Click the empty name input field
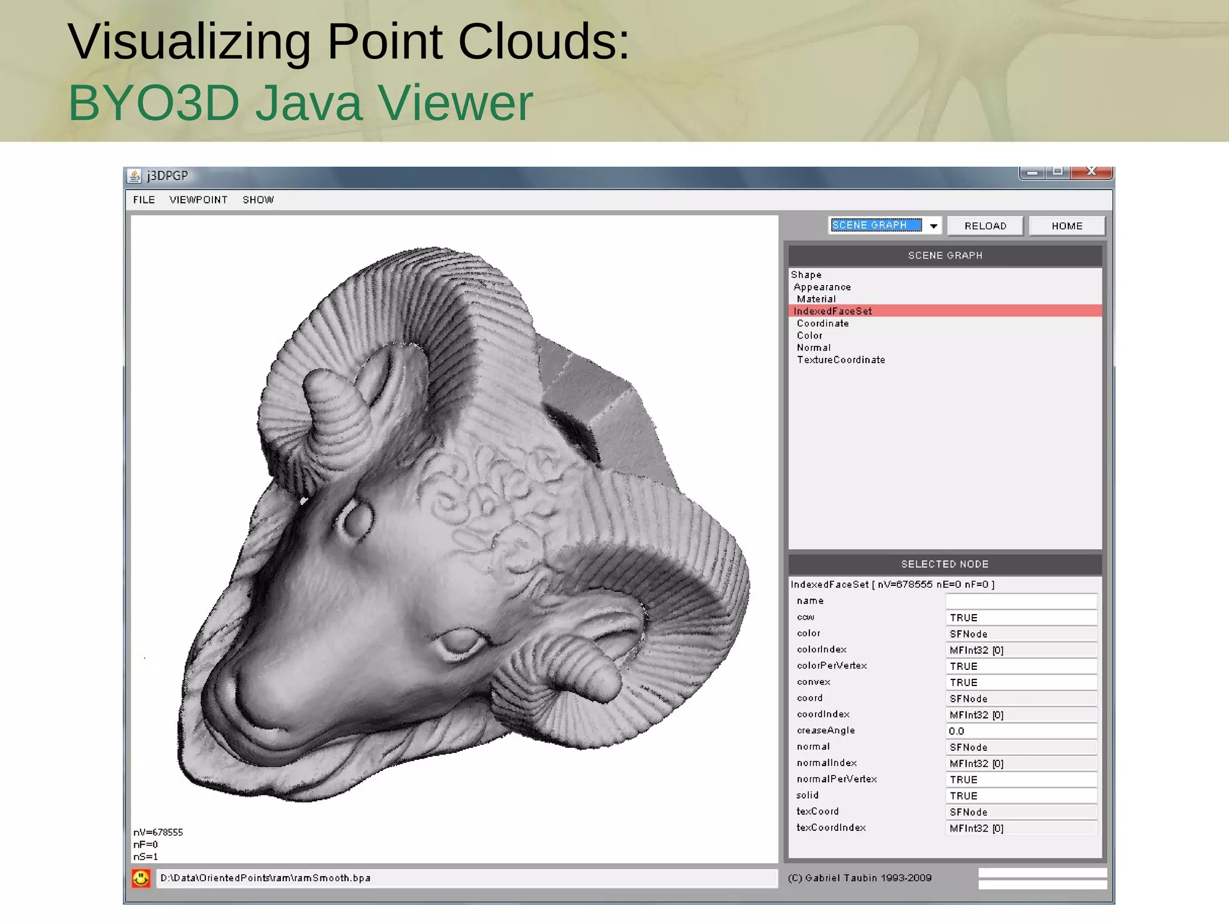 (x=1021, y=601)
